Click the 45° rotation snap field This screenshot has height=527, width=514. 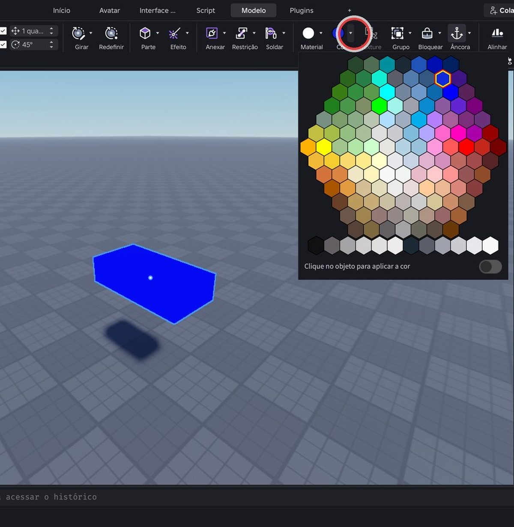34,45
